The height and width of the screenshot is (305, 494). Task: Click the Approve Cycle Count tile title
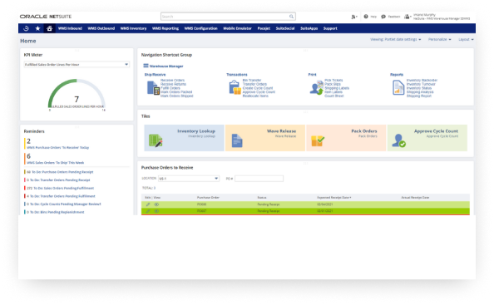pyautogui.click(x=436, y=131)
